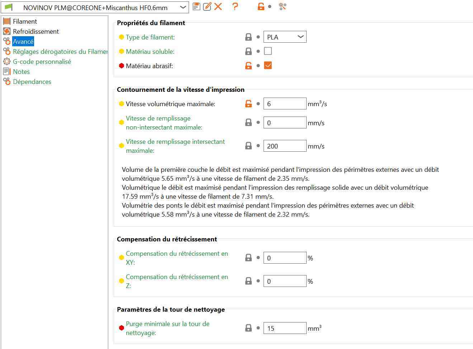This screenshot has width=473, height=349.
Task: Select the Avancé page in the sidebar
Action: (x=23, y=42)
